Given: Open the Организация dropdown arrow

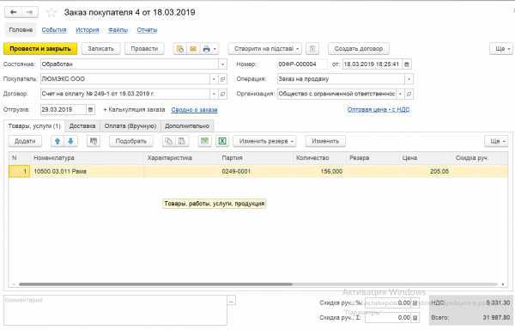Looking at the screenshot, I should [x=400, y=94].
